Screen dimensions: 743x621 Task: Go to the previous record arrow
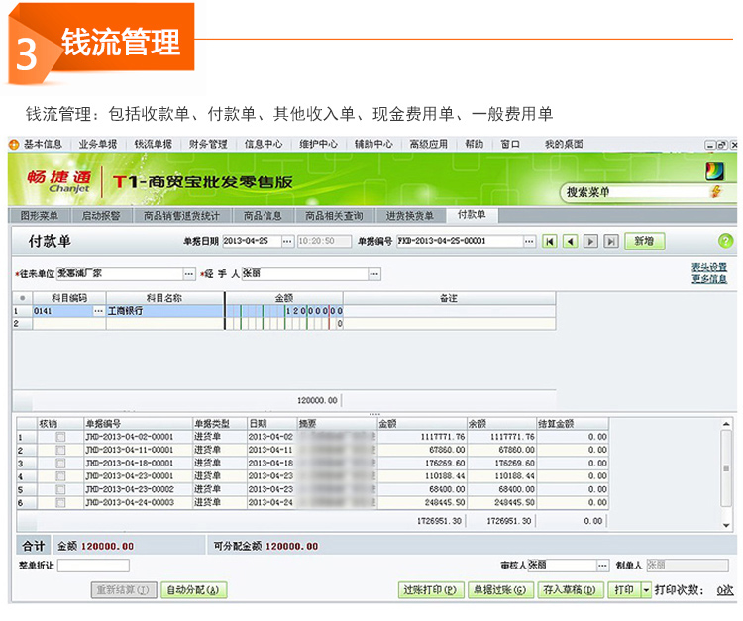click(570, 241)
